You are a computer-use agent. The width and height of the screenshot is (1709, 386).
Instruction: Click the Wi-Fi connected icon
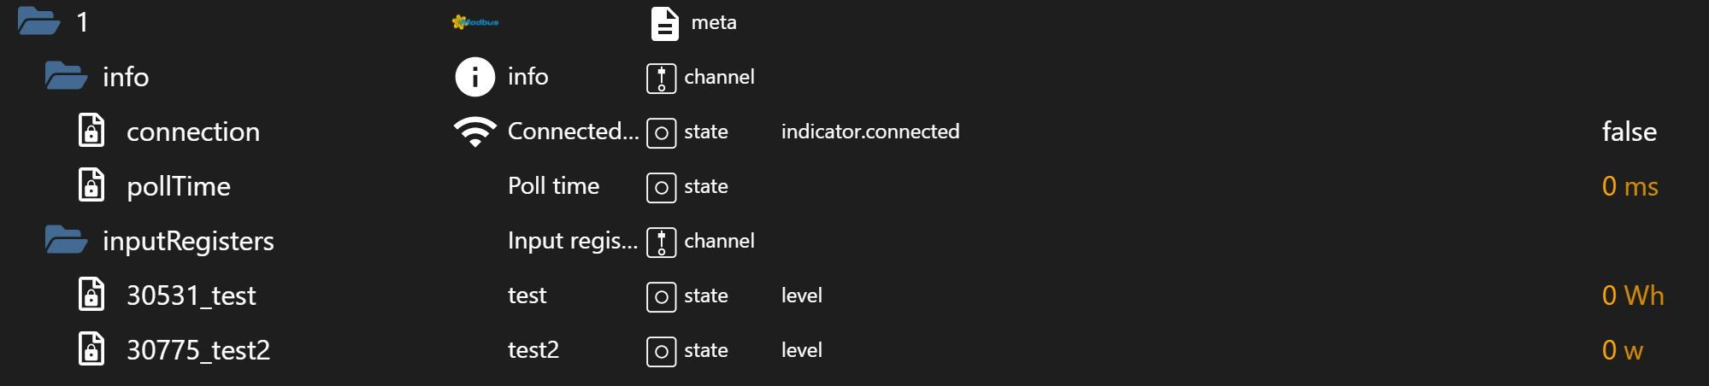474,132
